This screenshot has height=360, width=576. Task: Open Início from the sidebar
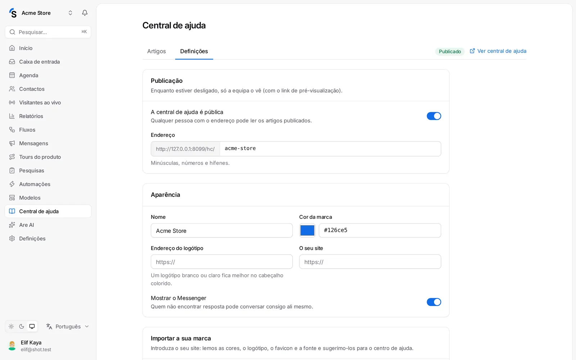tap(48, 48)
